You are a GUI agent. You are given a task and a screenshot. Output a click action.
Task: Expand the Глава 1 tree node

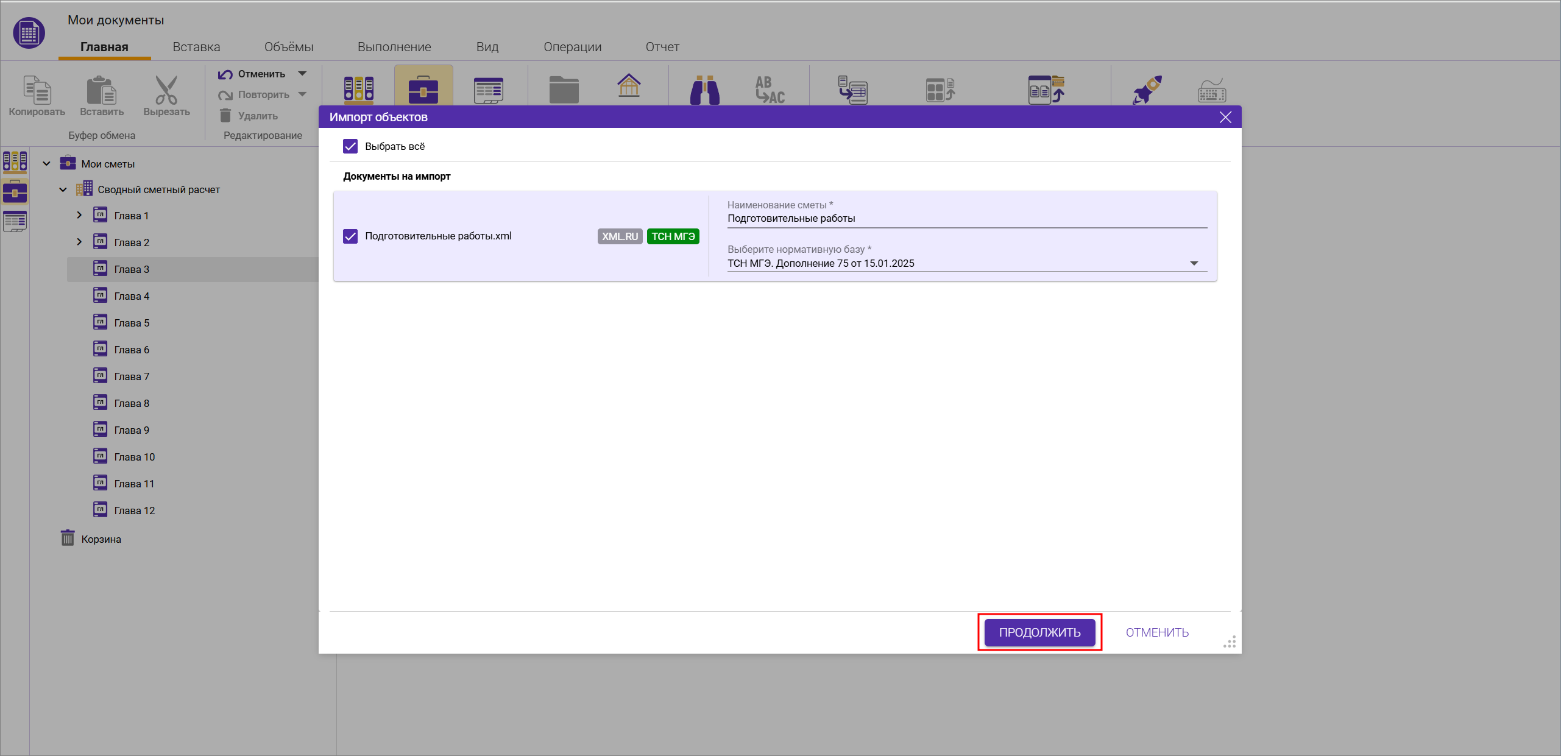click(79, 215)
